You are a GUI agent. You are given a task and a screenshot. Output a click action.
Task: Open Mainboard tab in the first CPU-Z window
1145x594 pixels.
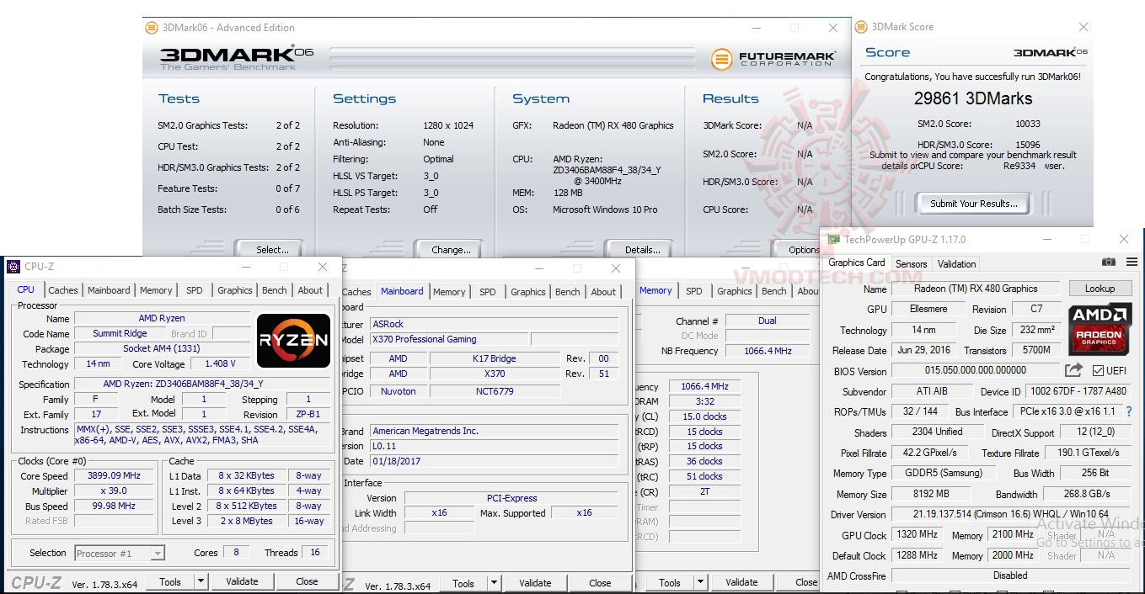coord(110,290)
